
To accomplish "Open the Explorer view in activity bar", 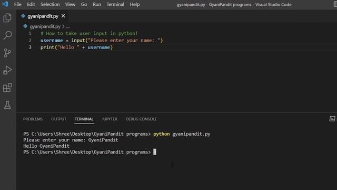I will pos(7,18).
